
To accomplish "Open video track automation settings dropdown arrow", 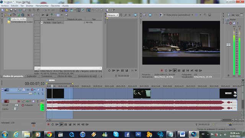I will click(x=35, y=90).
